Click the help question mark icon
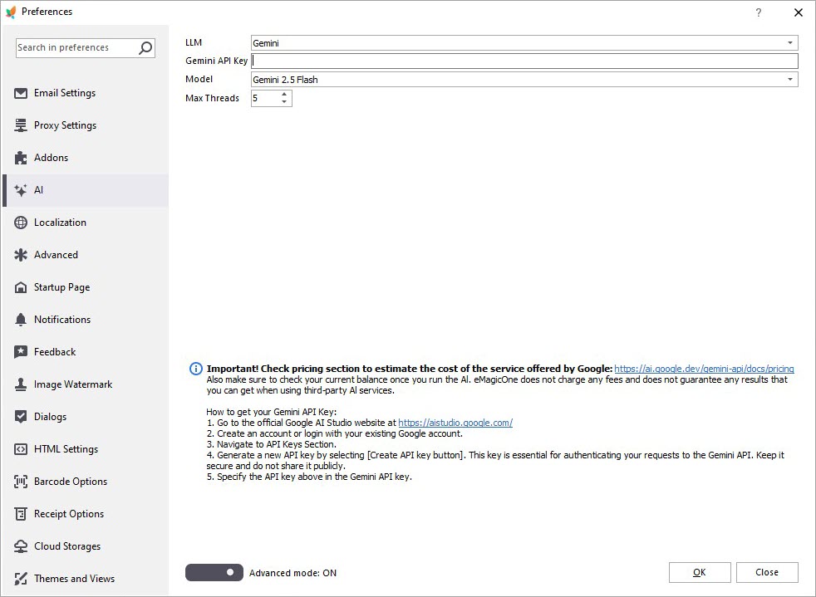816x597 pixels. coord(759,12)
